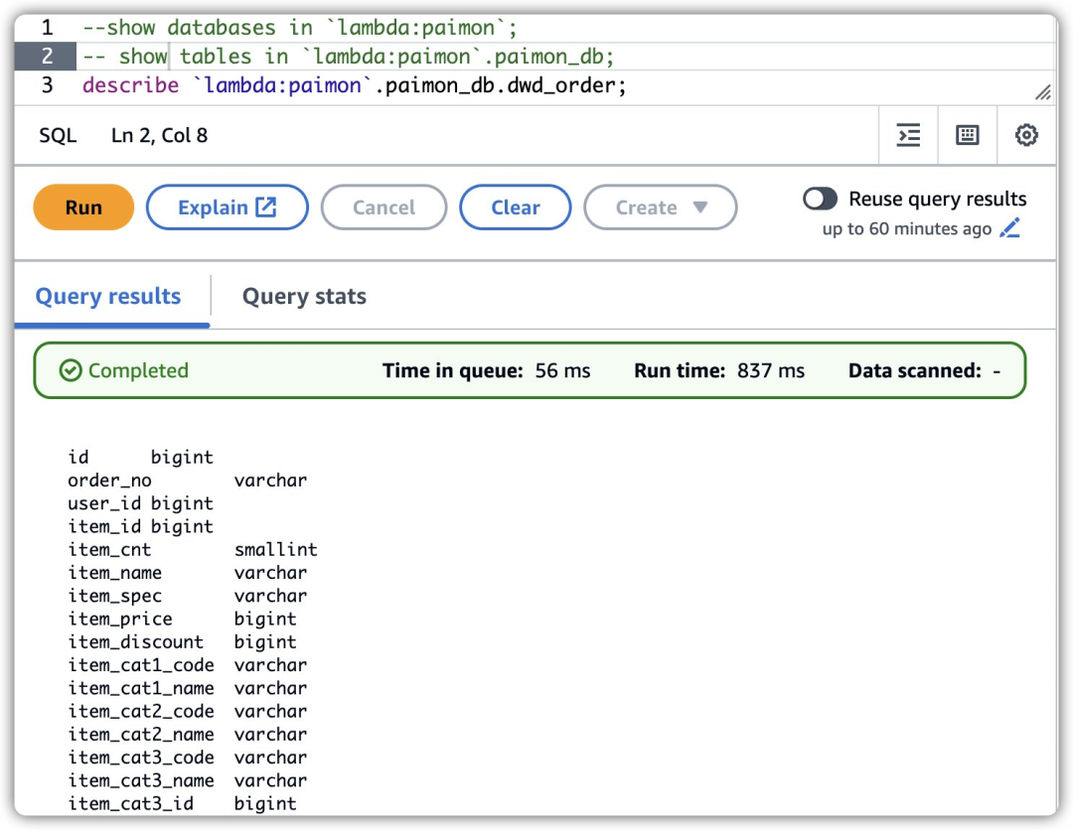Click the green Completed check icon

[x=71, y=370]
